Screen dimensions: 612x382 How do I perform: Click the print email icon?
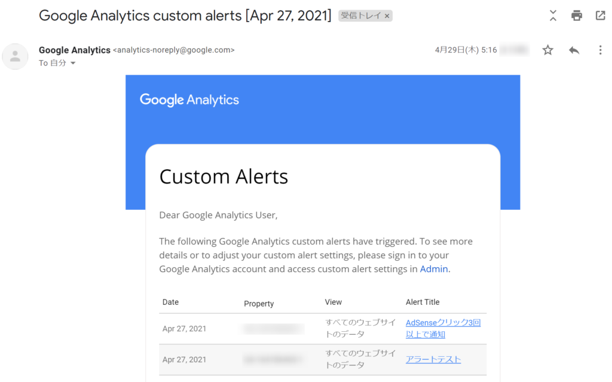pos(577,16)
